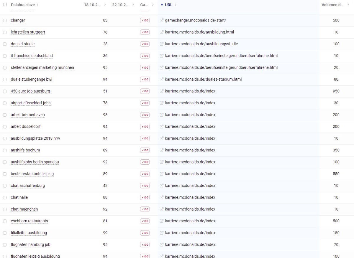354x258 pixels.
Task: Show help icon next to URL header
Action: 176,5
